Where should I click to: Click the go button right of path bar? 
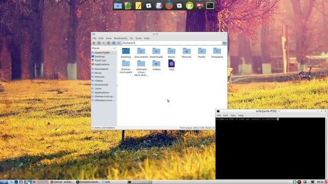[224, 43]
